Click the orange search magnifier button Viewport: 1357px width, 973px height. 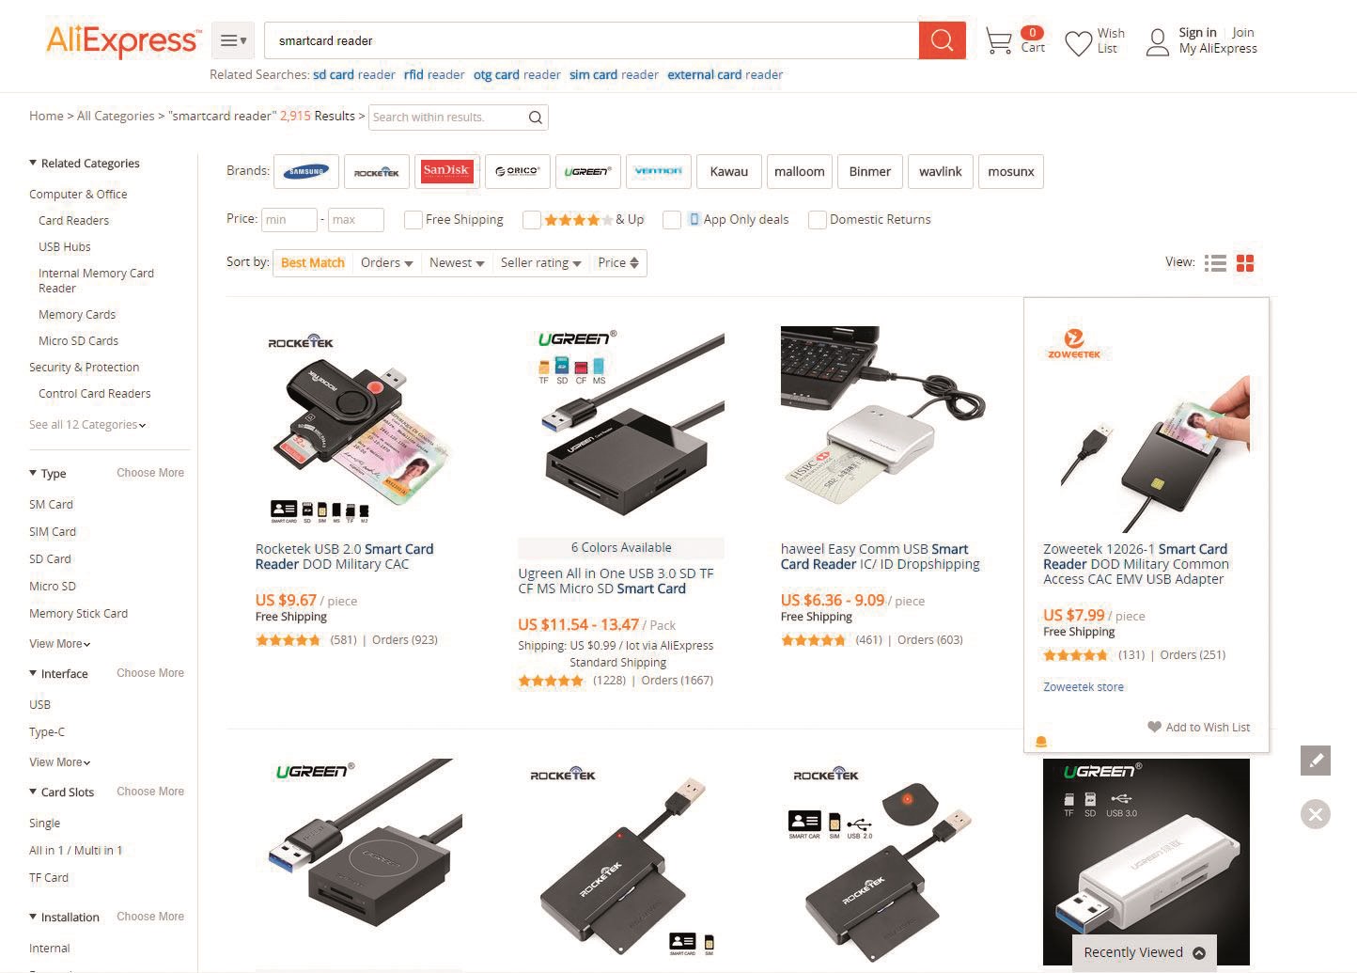point(942,40)
